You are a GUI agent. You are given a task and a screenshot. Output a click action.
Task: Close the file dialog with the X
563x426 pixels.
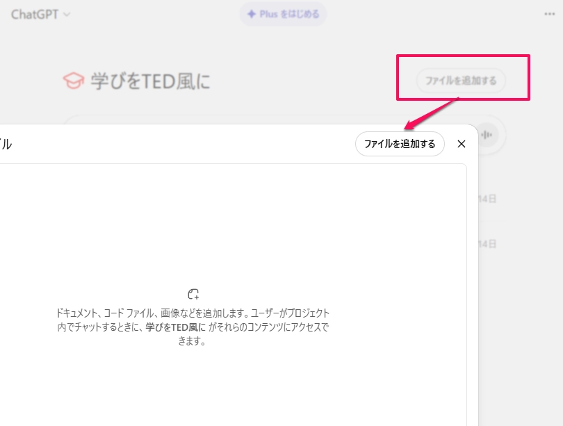(x=461, y=144)
